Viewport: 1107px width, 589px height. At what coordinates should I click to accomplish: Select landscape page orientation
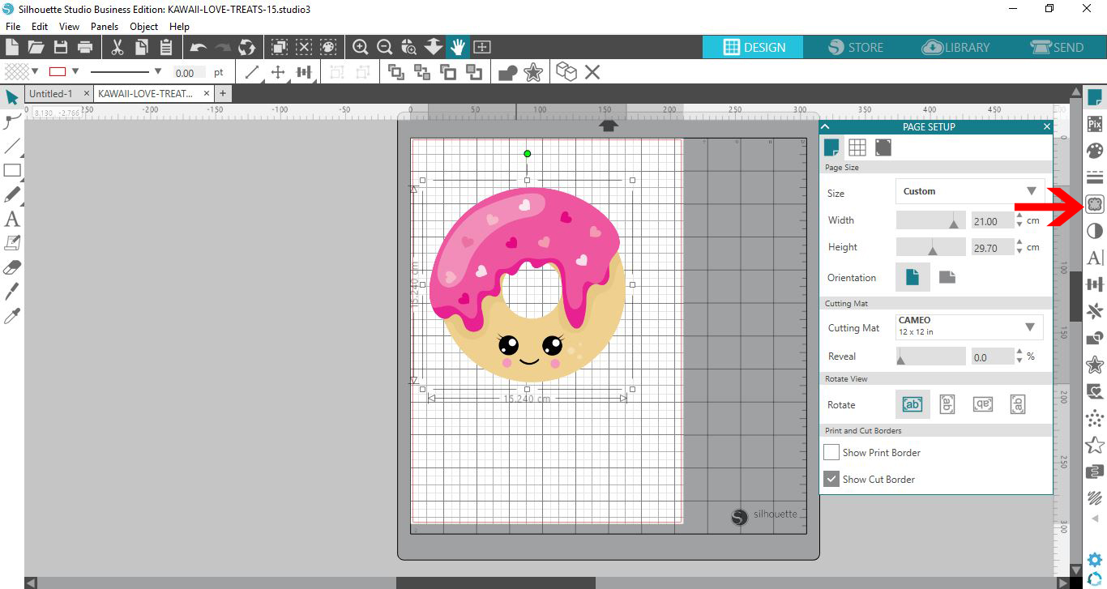pos(947,277)
